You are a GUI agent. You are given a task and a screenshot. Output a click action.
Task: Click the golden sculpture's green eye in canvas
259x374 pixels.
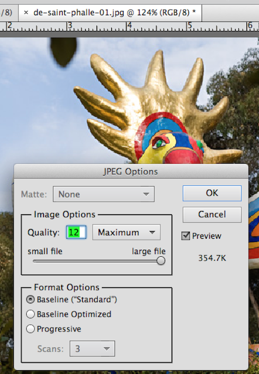click(159, 143)
